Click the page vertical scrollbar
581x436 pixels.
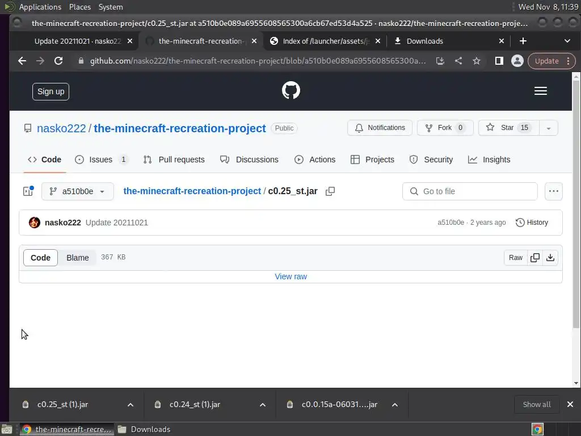[x=576, y=204]
